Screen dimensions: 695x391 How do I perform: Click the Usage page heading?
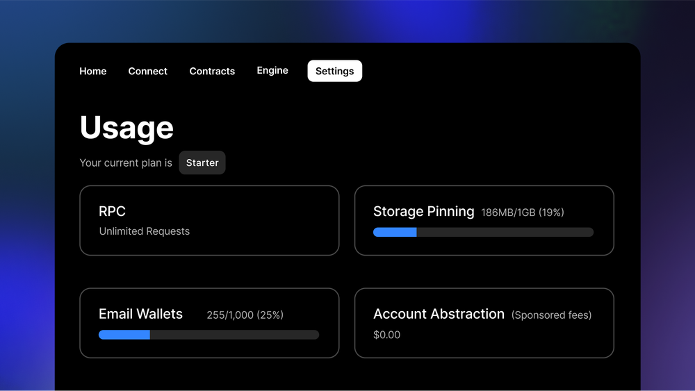point(126,128)
